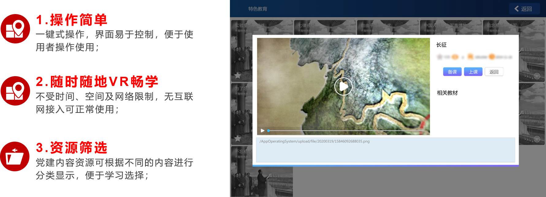Click the text 一键式操作，界面易于控制
The image size is (546, 197).
95,35
